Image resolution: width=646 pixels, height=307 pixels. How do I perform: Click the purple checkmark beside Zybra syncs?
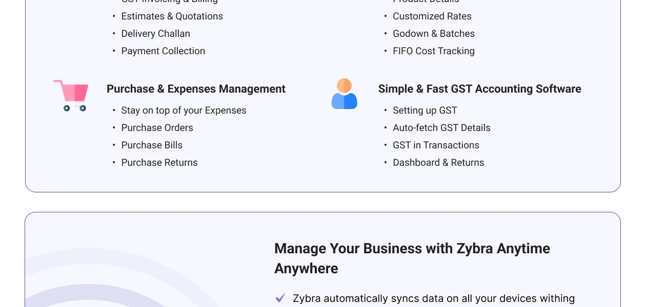280,298
